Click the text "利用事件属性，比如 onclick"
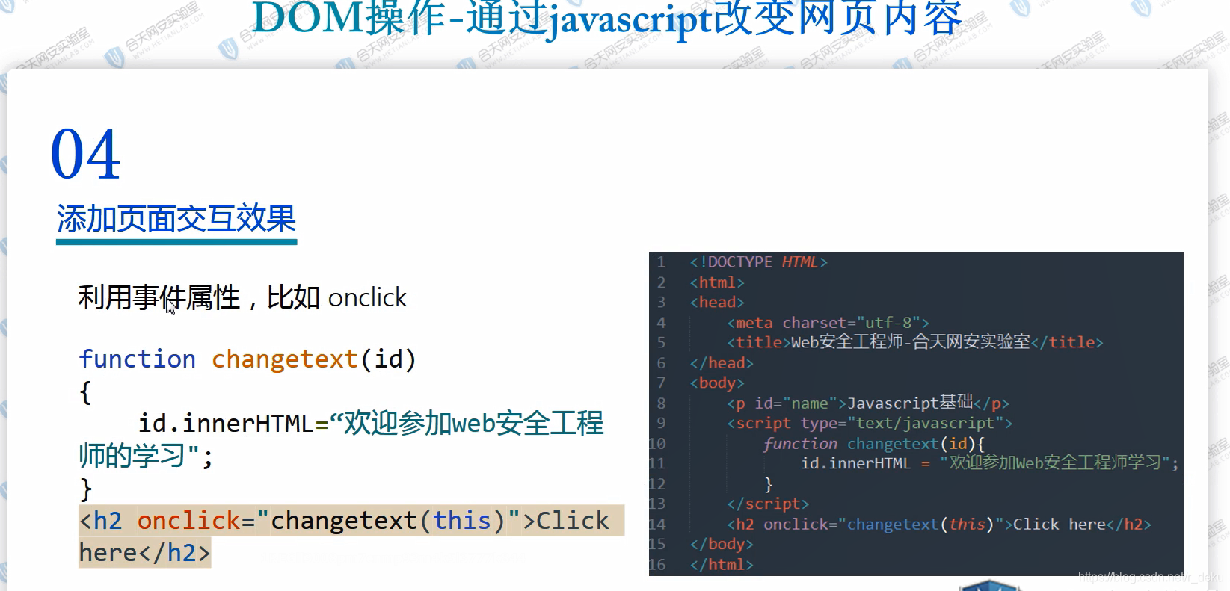This screenshot has width=1230, height=591. [x=242, y=297]
